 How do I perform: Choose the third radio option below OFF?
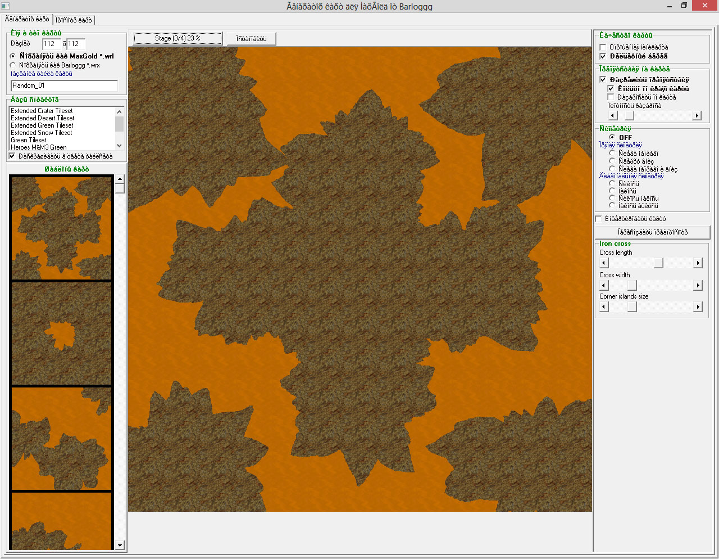coord(612,169)
